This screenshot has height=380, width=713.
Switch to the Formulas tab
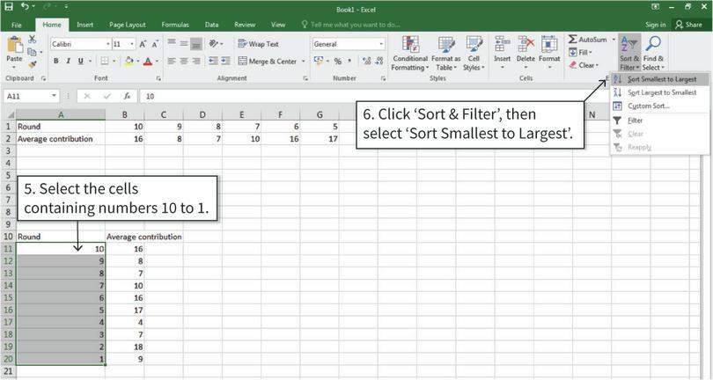175,25
